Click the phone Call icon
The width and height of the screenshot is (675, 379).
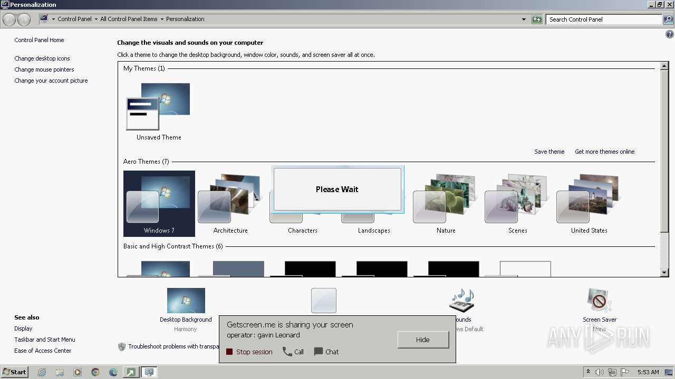(x=287, y=352)
